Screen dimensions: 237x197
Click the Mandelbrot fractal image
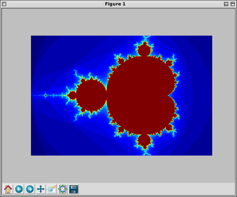pyautogui.click(x=121, y=96)
